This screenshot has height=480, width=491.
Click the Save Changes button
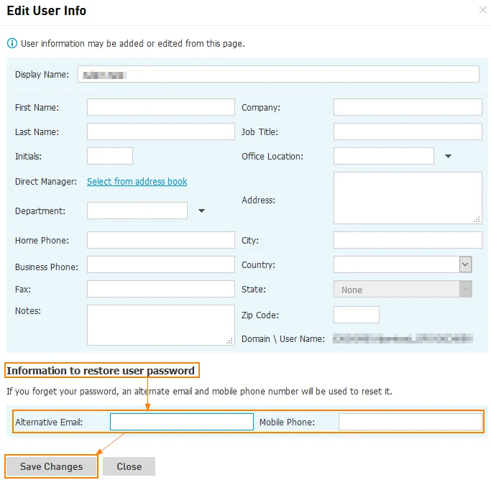51,466
